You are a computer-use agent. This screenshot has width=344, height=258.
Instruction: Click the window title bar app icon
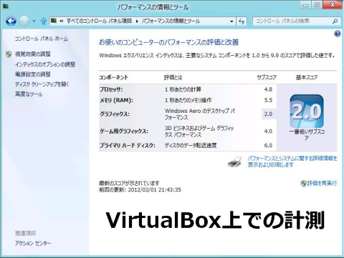click(x=6, y=6)
